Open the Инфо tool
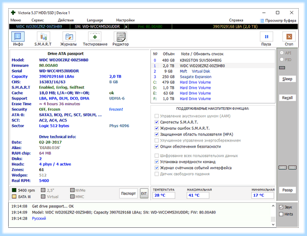Screen dimensions: 307x236 point(18,39)
